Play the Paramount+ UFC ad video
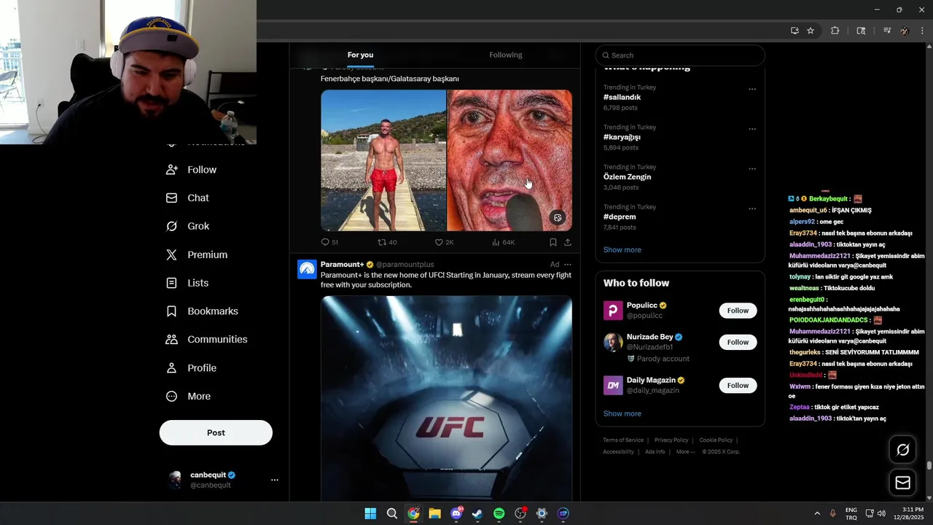 point(446,397)
